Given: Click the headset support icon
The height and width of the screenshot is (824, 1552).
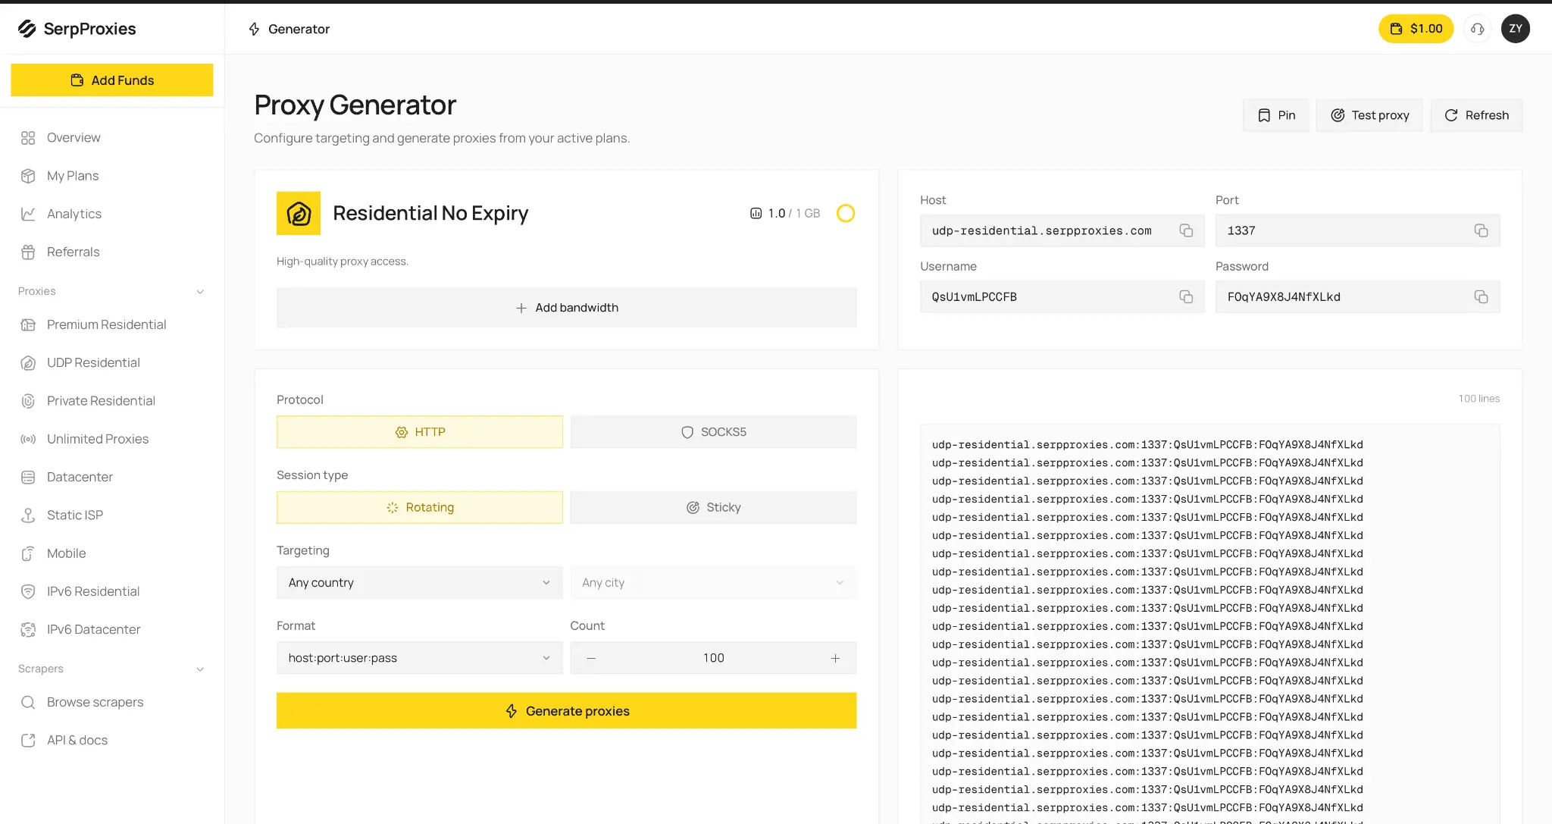Looking at the screenshot, I should (x=1477, y=29).
